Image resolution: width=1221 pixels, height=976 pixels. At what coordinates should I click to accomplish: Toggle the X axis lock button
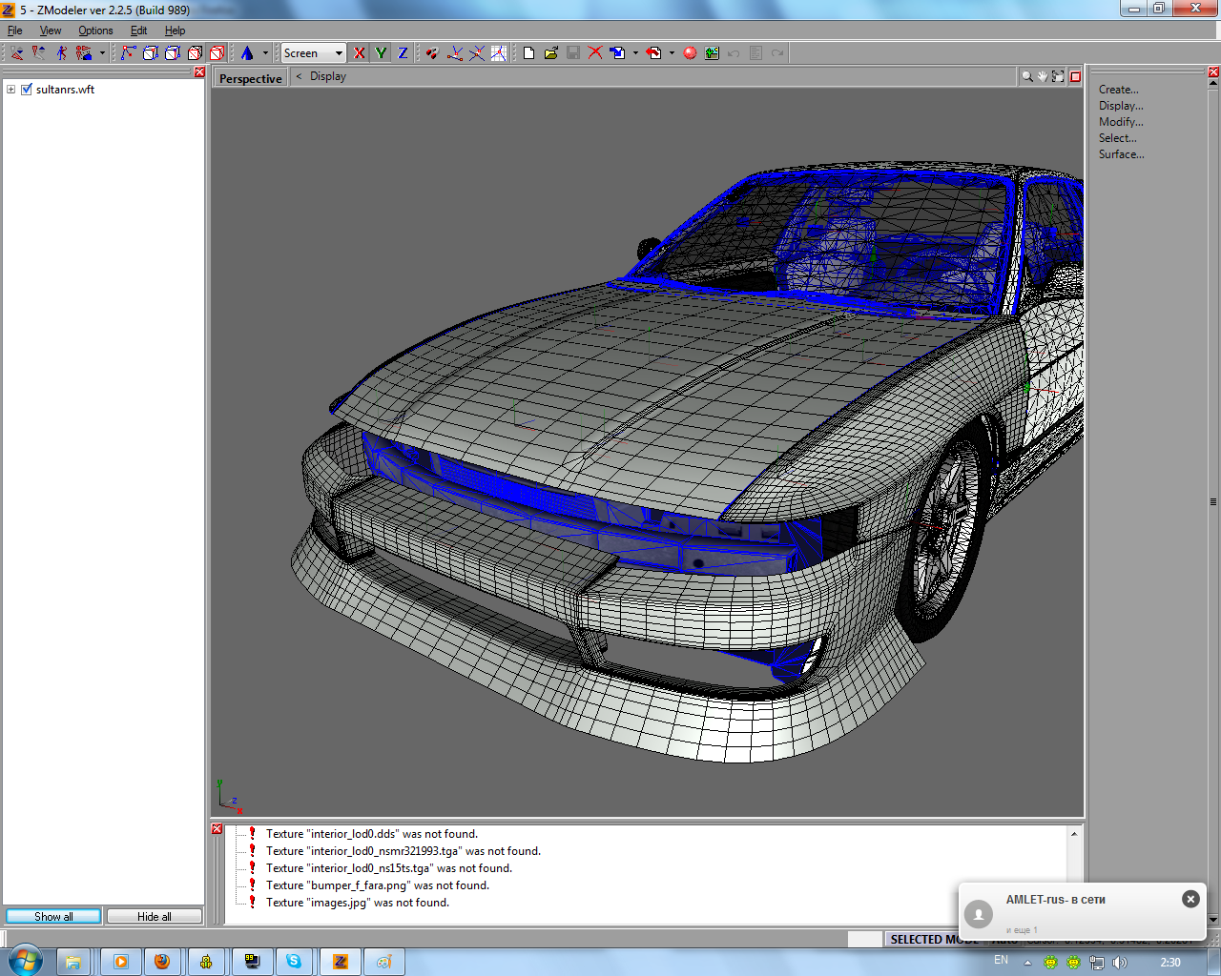[x=359, y=53]
